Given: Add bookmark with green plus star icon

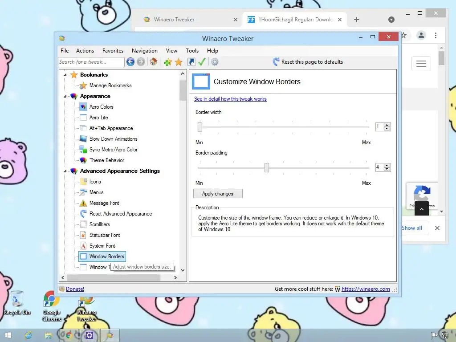Looking at the screenshot, I should (168, 62).
